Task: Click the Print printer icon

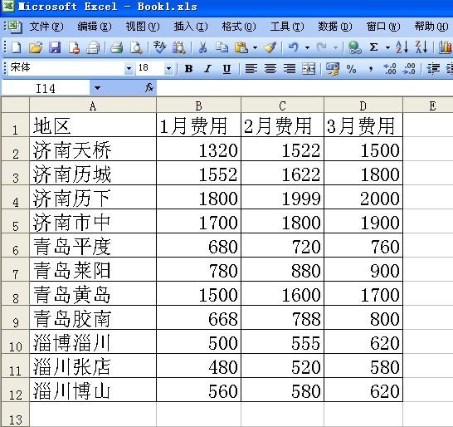Action: tap(116, 47)
